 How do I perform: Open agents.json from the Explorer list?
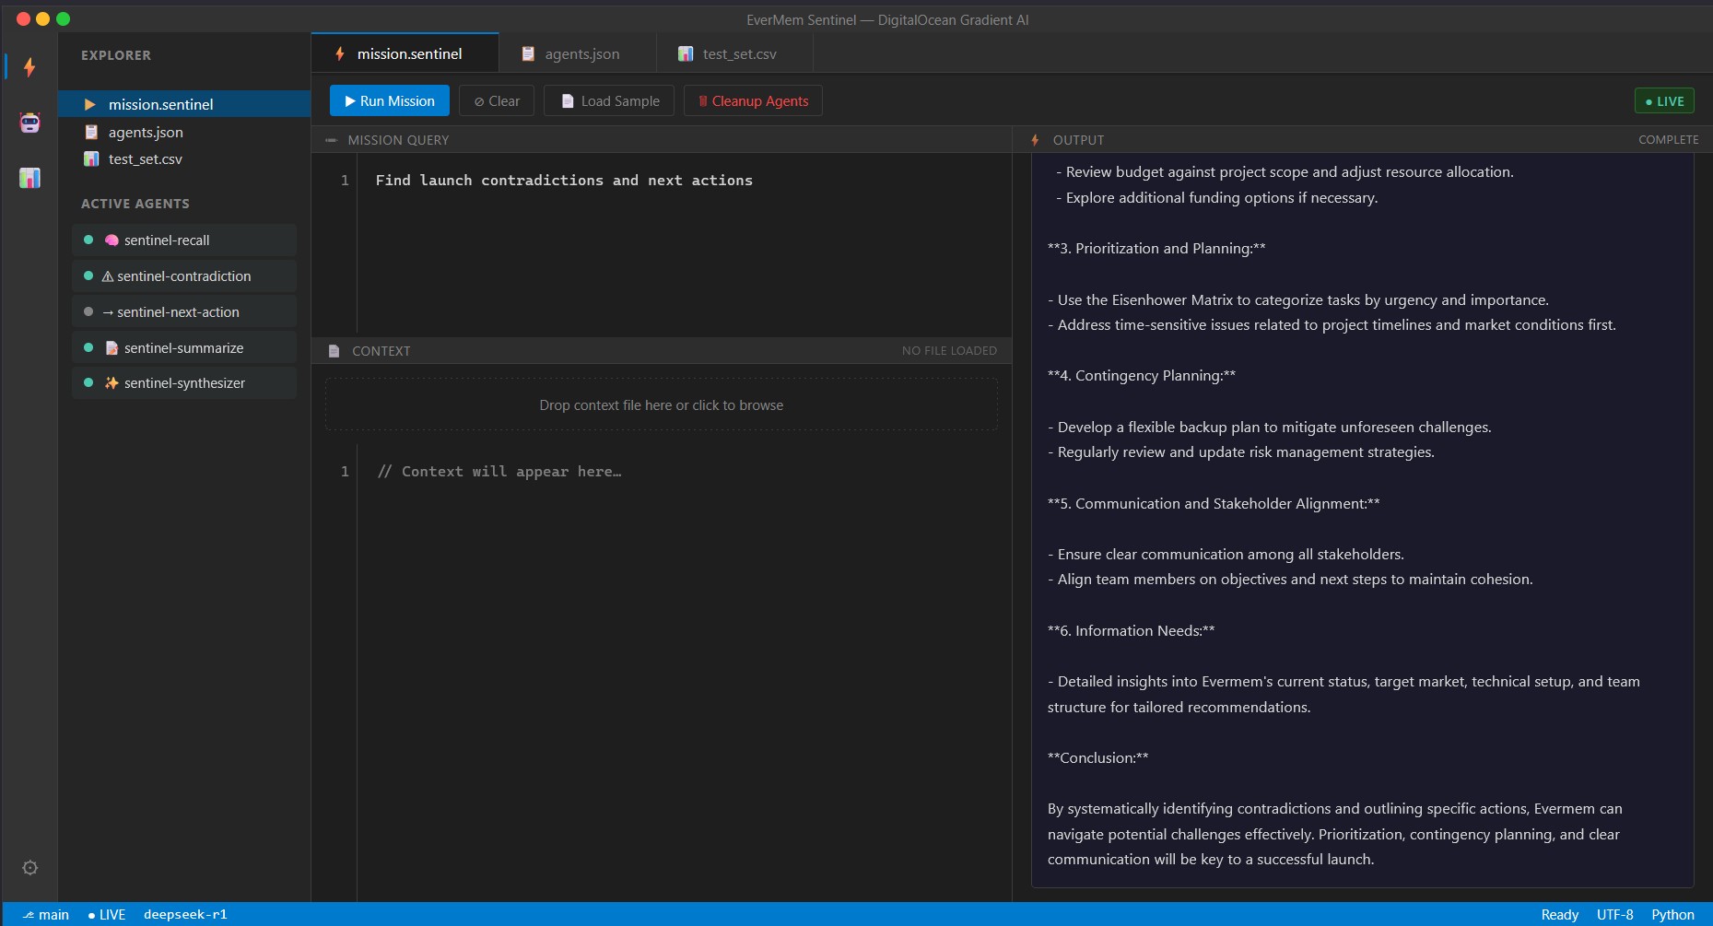(x=184, y=132)
